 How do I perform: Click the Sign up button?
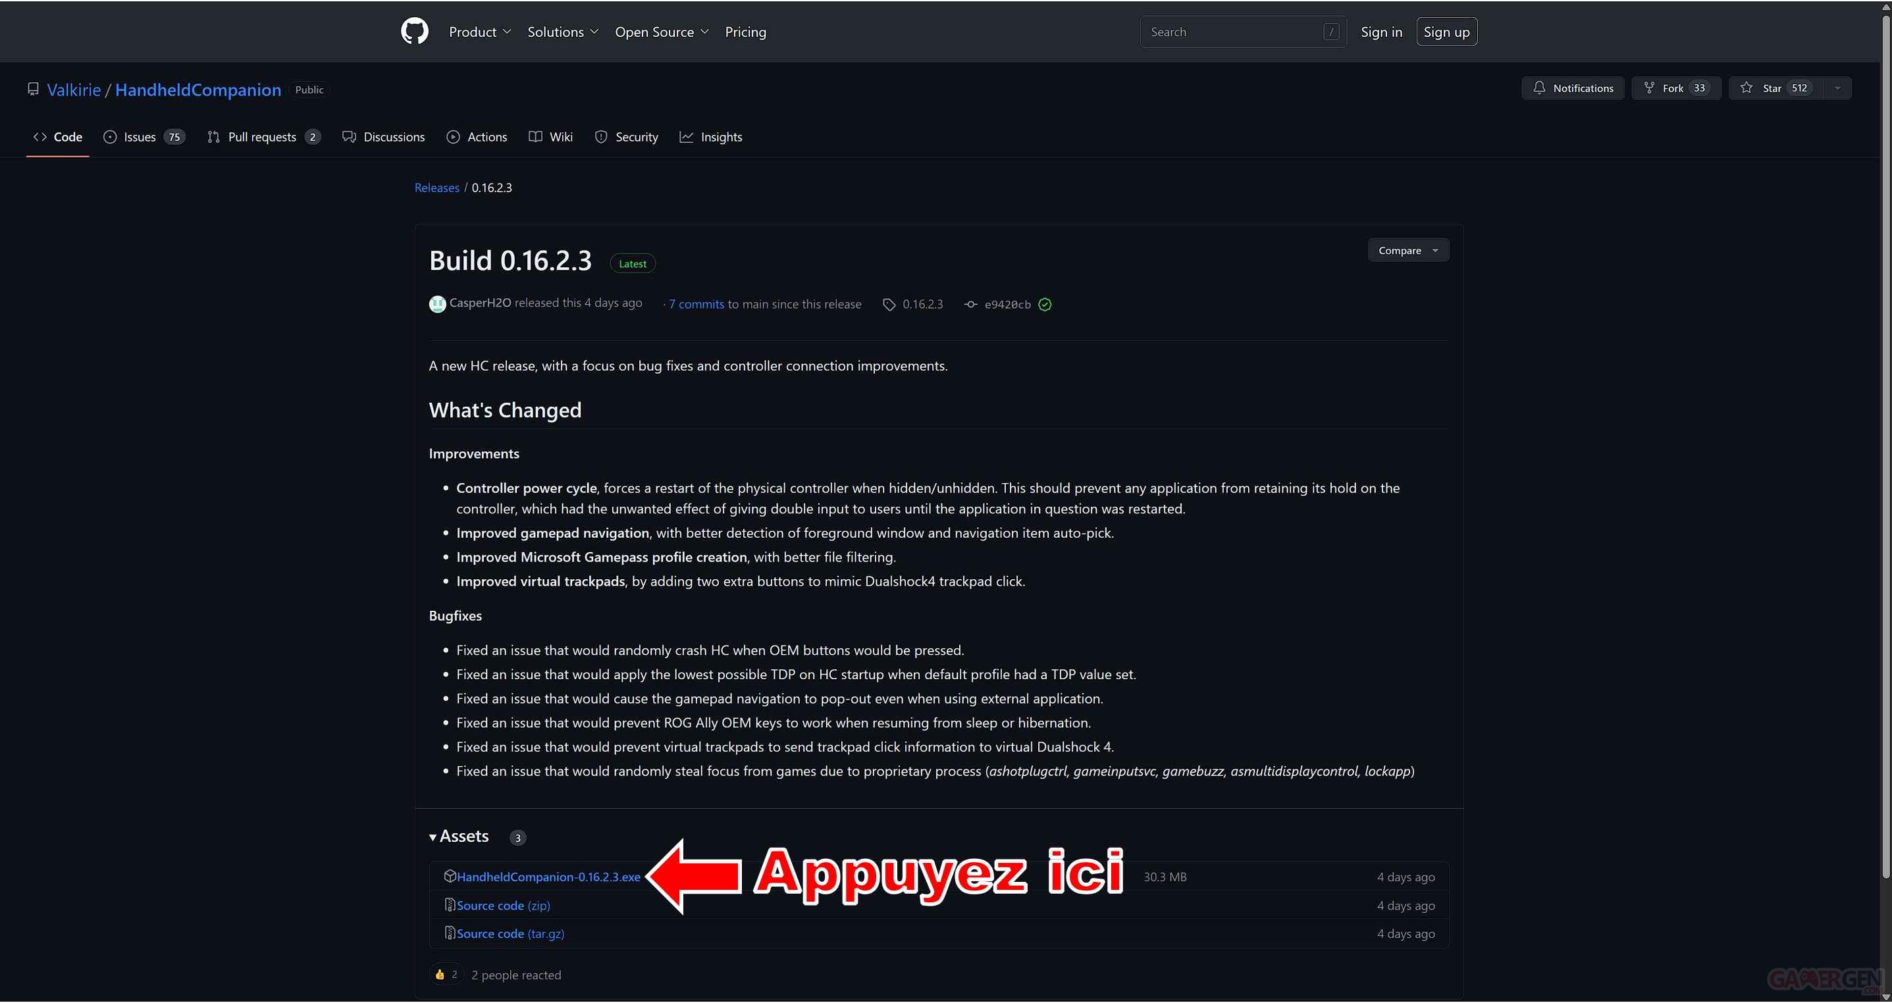click(x=1446, y=32)
